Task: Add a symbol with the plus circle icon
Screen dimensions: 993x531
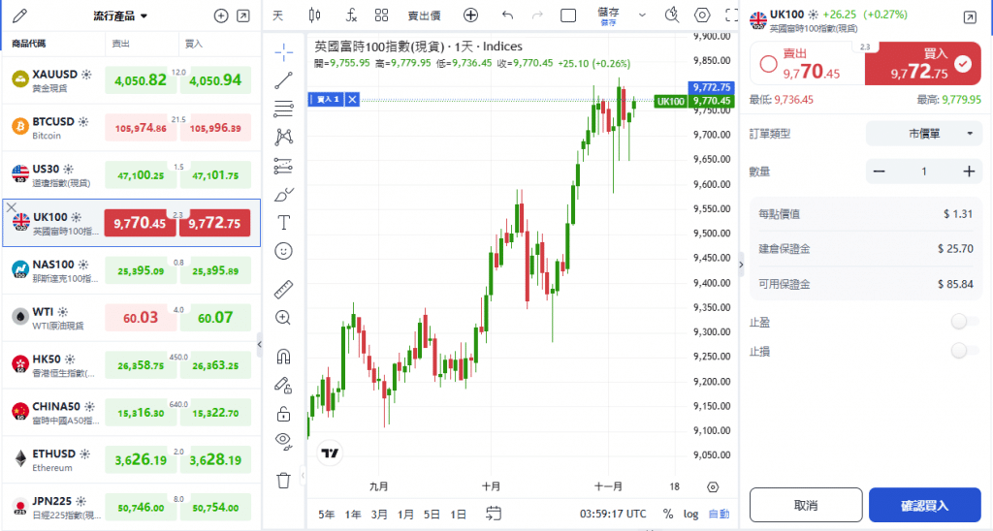Action: (221, 16)
